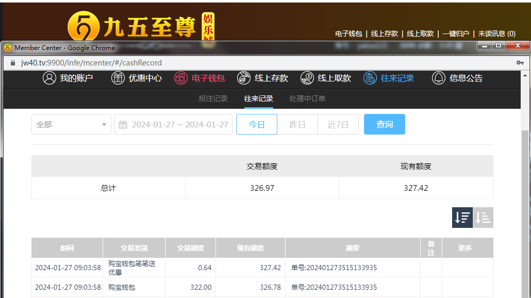Switch to the 投注记录 tab
The height and width of the screenshot is (298, 531).
pyautogui.click(x=213, y=98)
